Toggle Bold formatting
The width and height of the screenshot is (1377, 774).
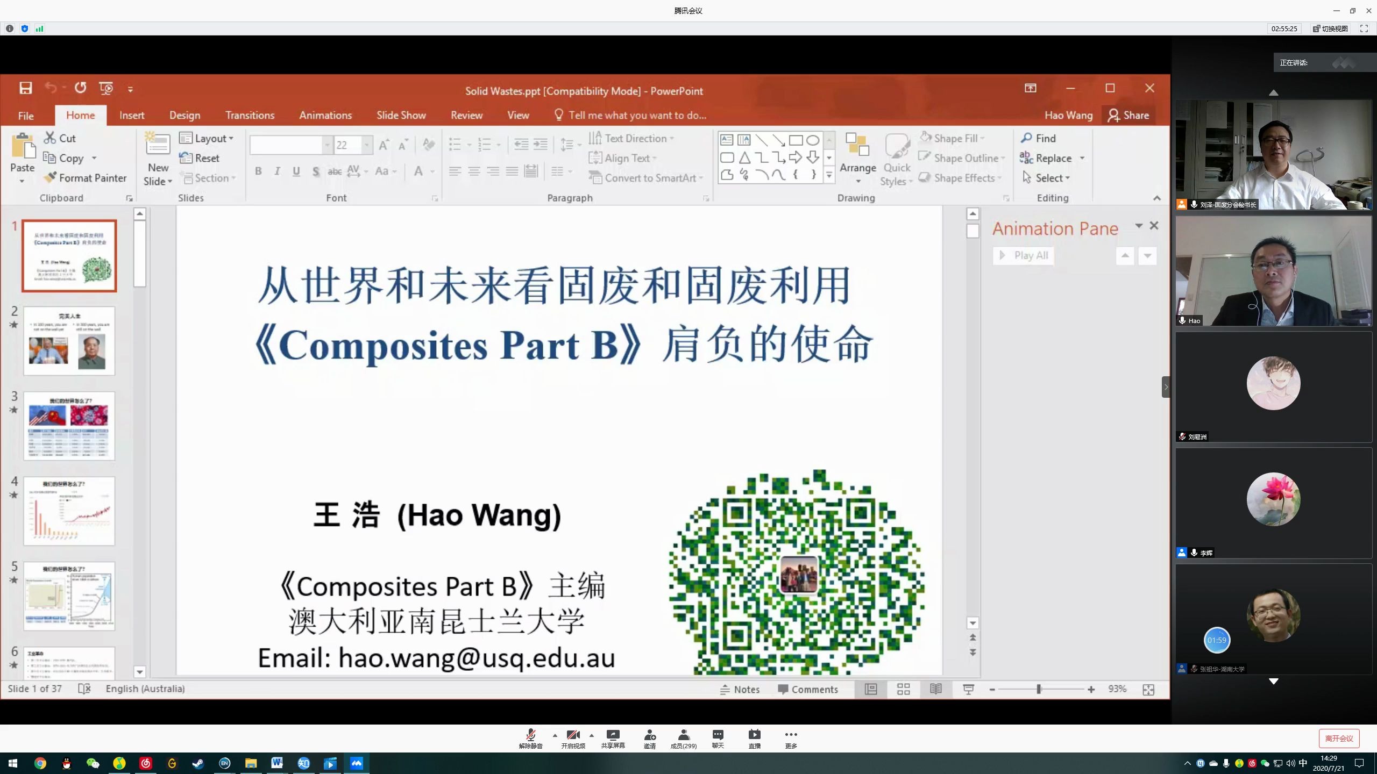pos(258,171)
